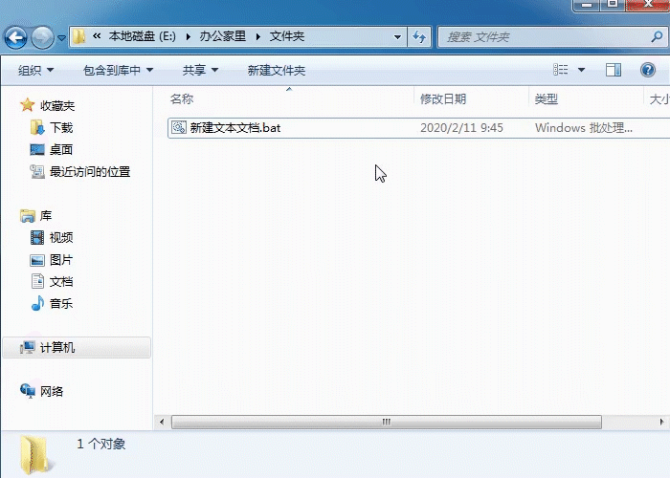
Task: Click the Forward navigation arrow button
Action: point(43,37)
